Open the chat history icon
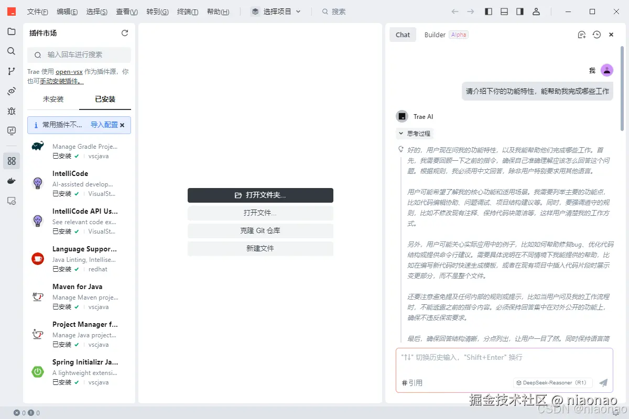 click(596, 34)
